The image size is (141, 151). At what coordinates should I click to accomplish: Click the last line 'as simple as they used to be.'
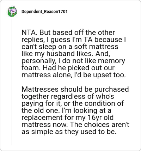69,132
